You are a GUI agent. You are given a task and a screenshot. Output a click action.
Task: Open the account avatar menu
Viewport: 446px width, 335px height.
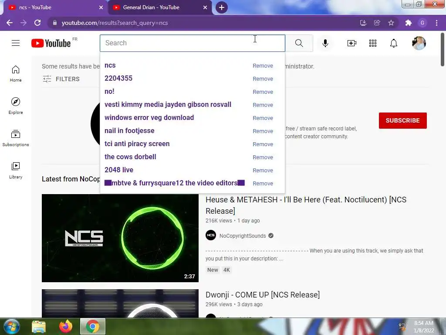coord(419,43)
